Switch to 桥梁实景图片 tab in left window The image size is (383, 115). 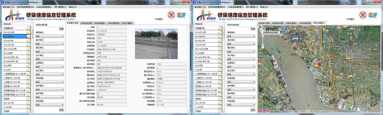point(100,23)
